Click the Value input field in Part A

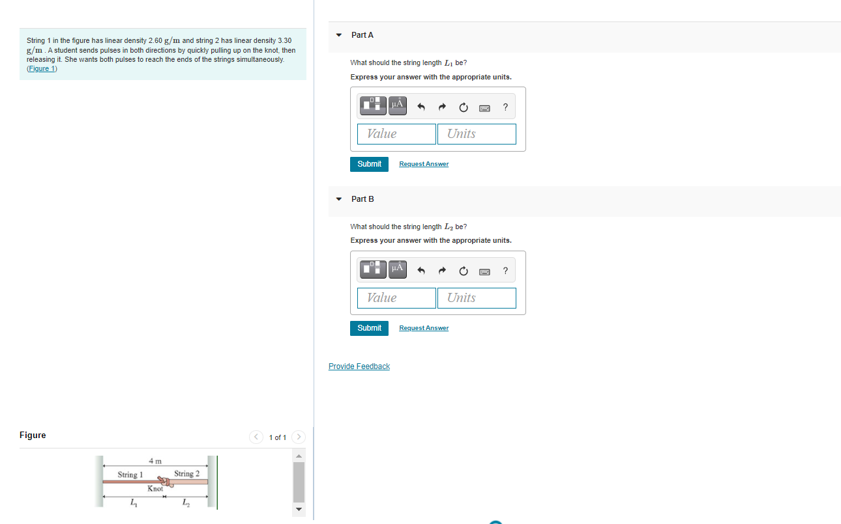(x=396, y=133)
